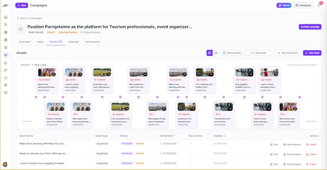
Task: Sort by Scheduled column arrow
Action: coord(174,136)
